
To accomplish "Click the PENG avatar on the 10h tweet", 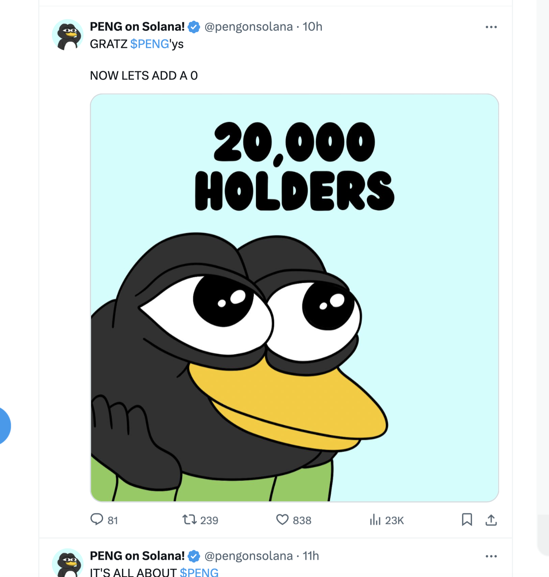I will (68, 35).
